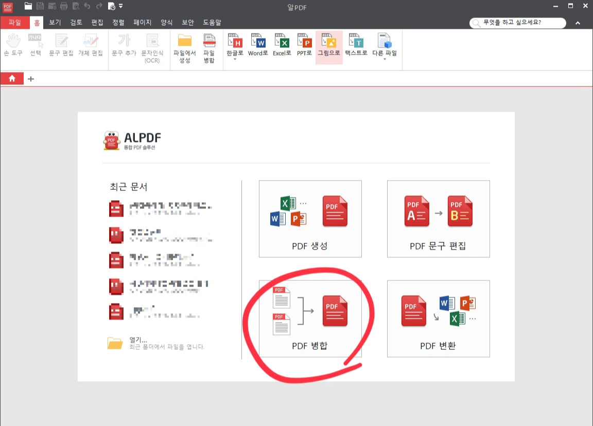593x426 pixels.
Task: Open the 보안 ribbon tab
Action: click(187, 23)
